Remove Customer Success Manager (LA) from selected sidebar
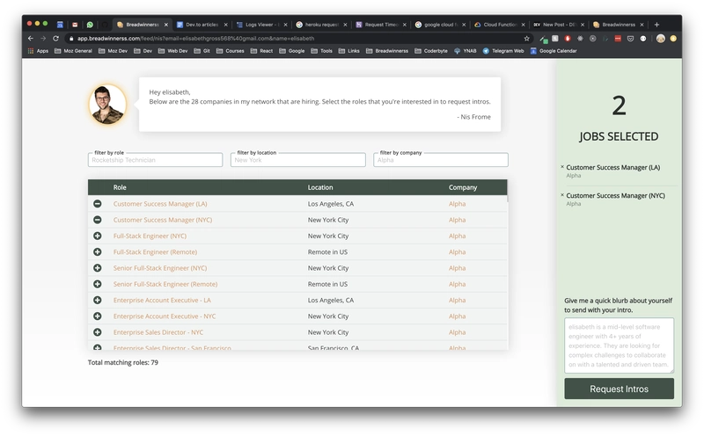This screenshot has width=704, height=436. point(562,167)
